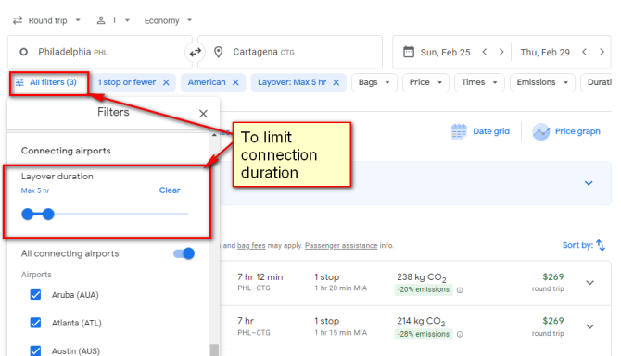Remove the American airline filter
The image size is (621, 356).
coord(235,82)
